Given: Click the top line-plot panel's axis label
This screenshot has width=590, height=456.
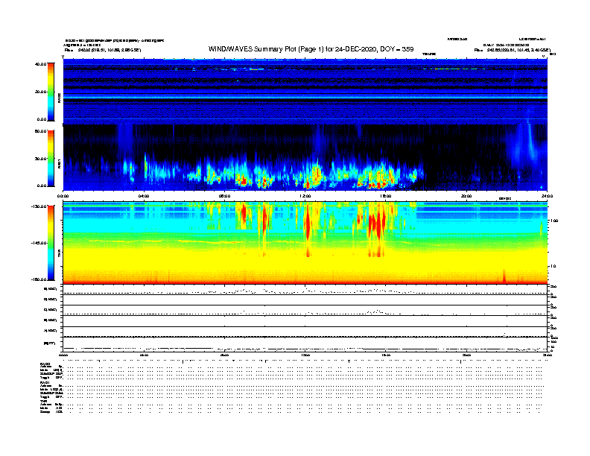Looking at the screenshot, I should point(51,289).
